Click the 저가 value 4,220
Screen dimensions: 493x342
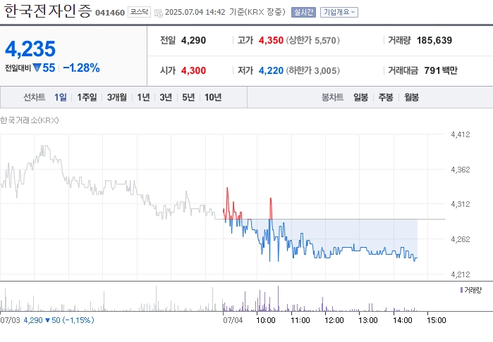[x=271, y=70]
